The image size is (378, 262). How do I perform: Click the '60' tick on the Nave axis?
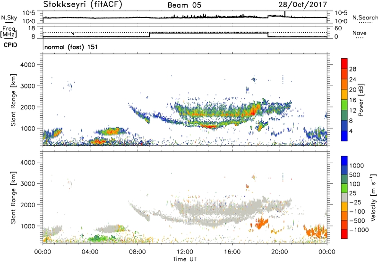pos(338,28)
